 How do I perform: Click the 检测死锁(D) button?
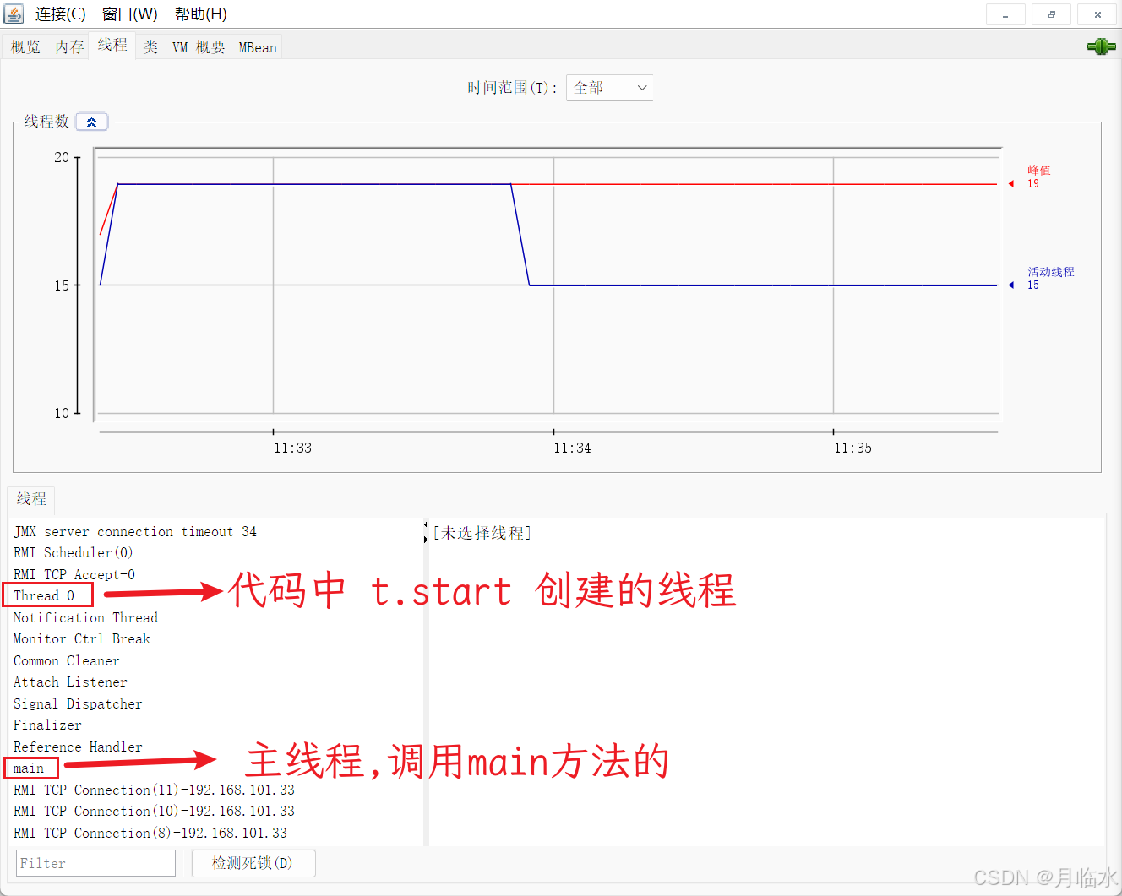[253, 863]
